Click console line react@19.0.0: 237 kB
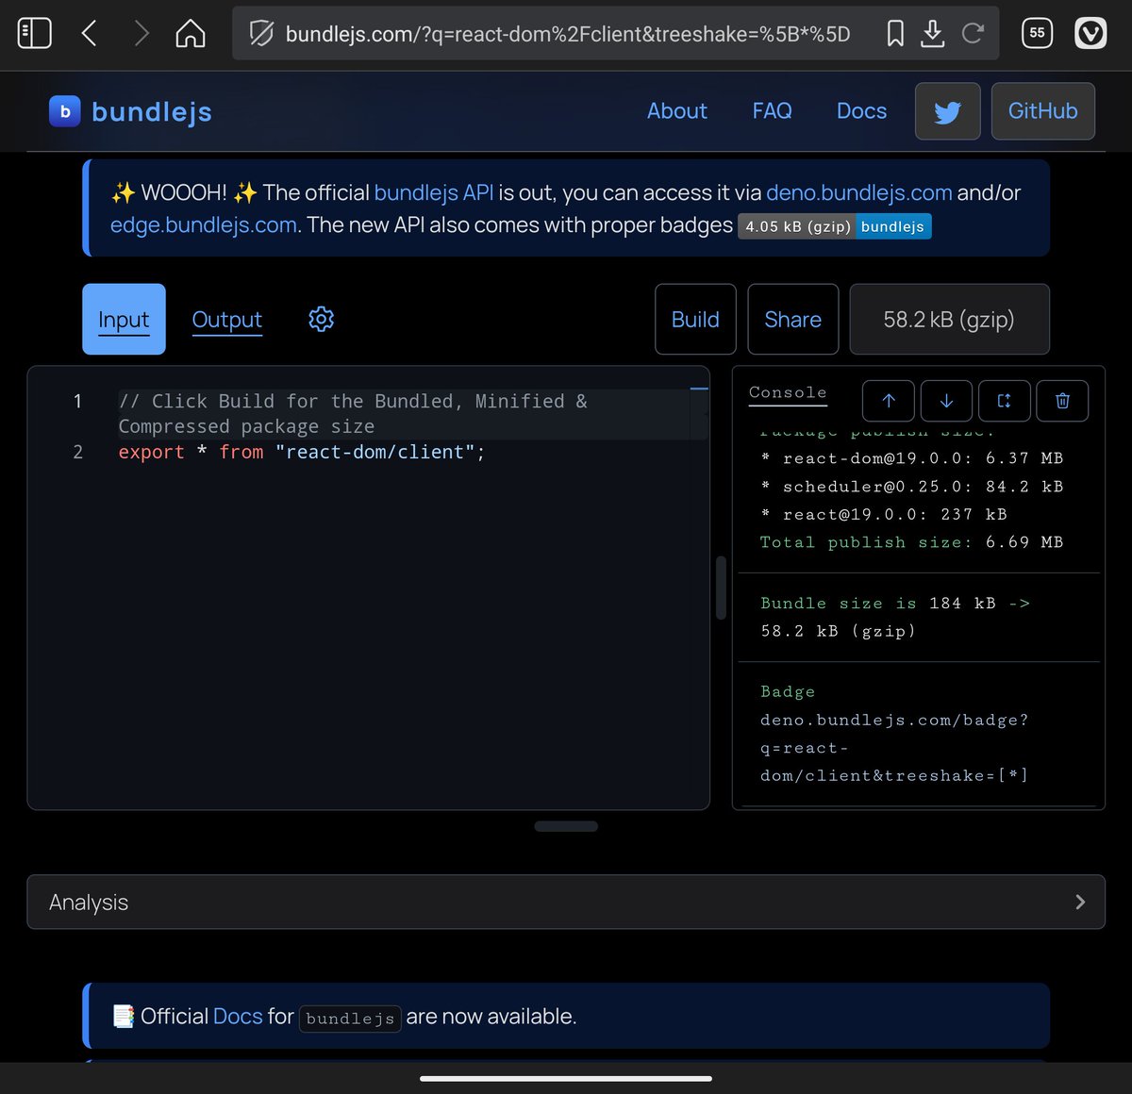 coord(884,514)
